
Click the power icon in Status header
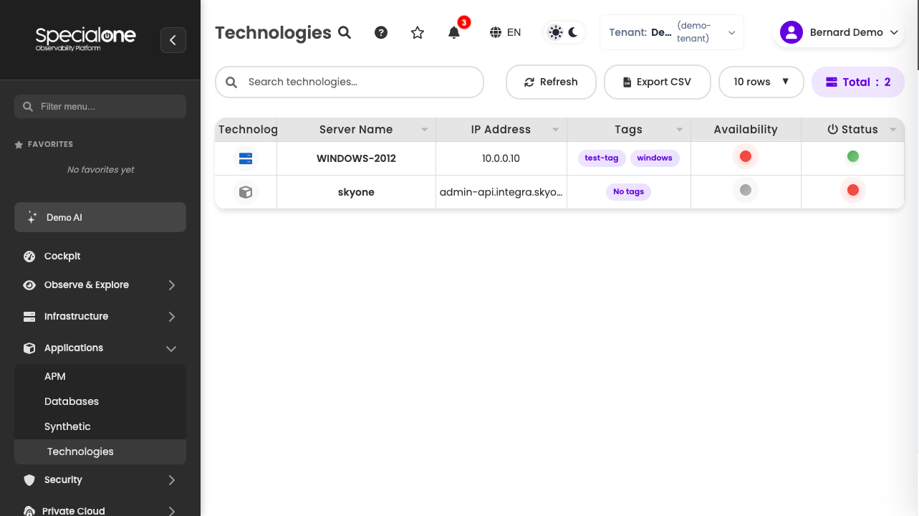[832, 130]
